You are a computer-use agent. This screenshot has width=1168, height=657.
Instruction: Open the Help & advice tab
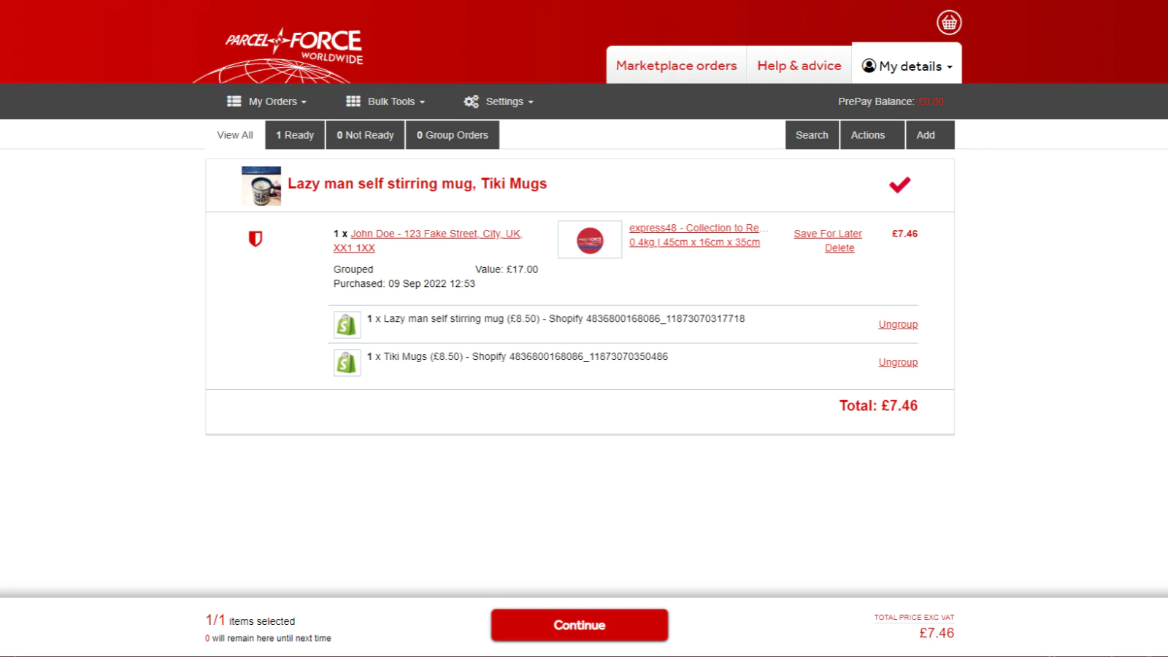point(799,66)
